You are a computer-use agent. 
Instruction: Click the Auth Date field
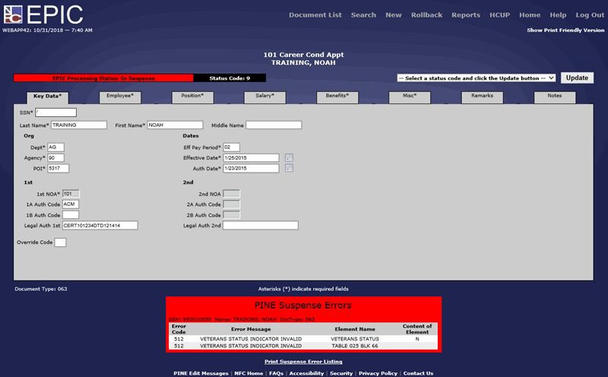pos(251,168)
